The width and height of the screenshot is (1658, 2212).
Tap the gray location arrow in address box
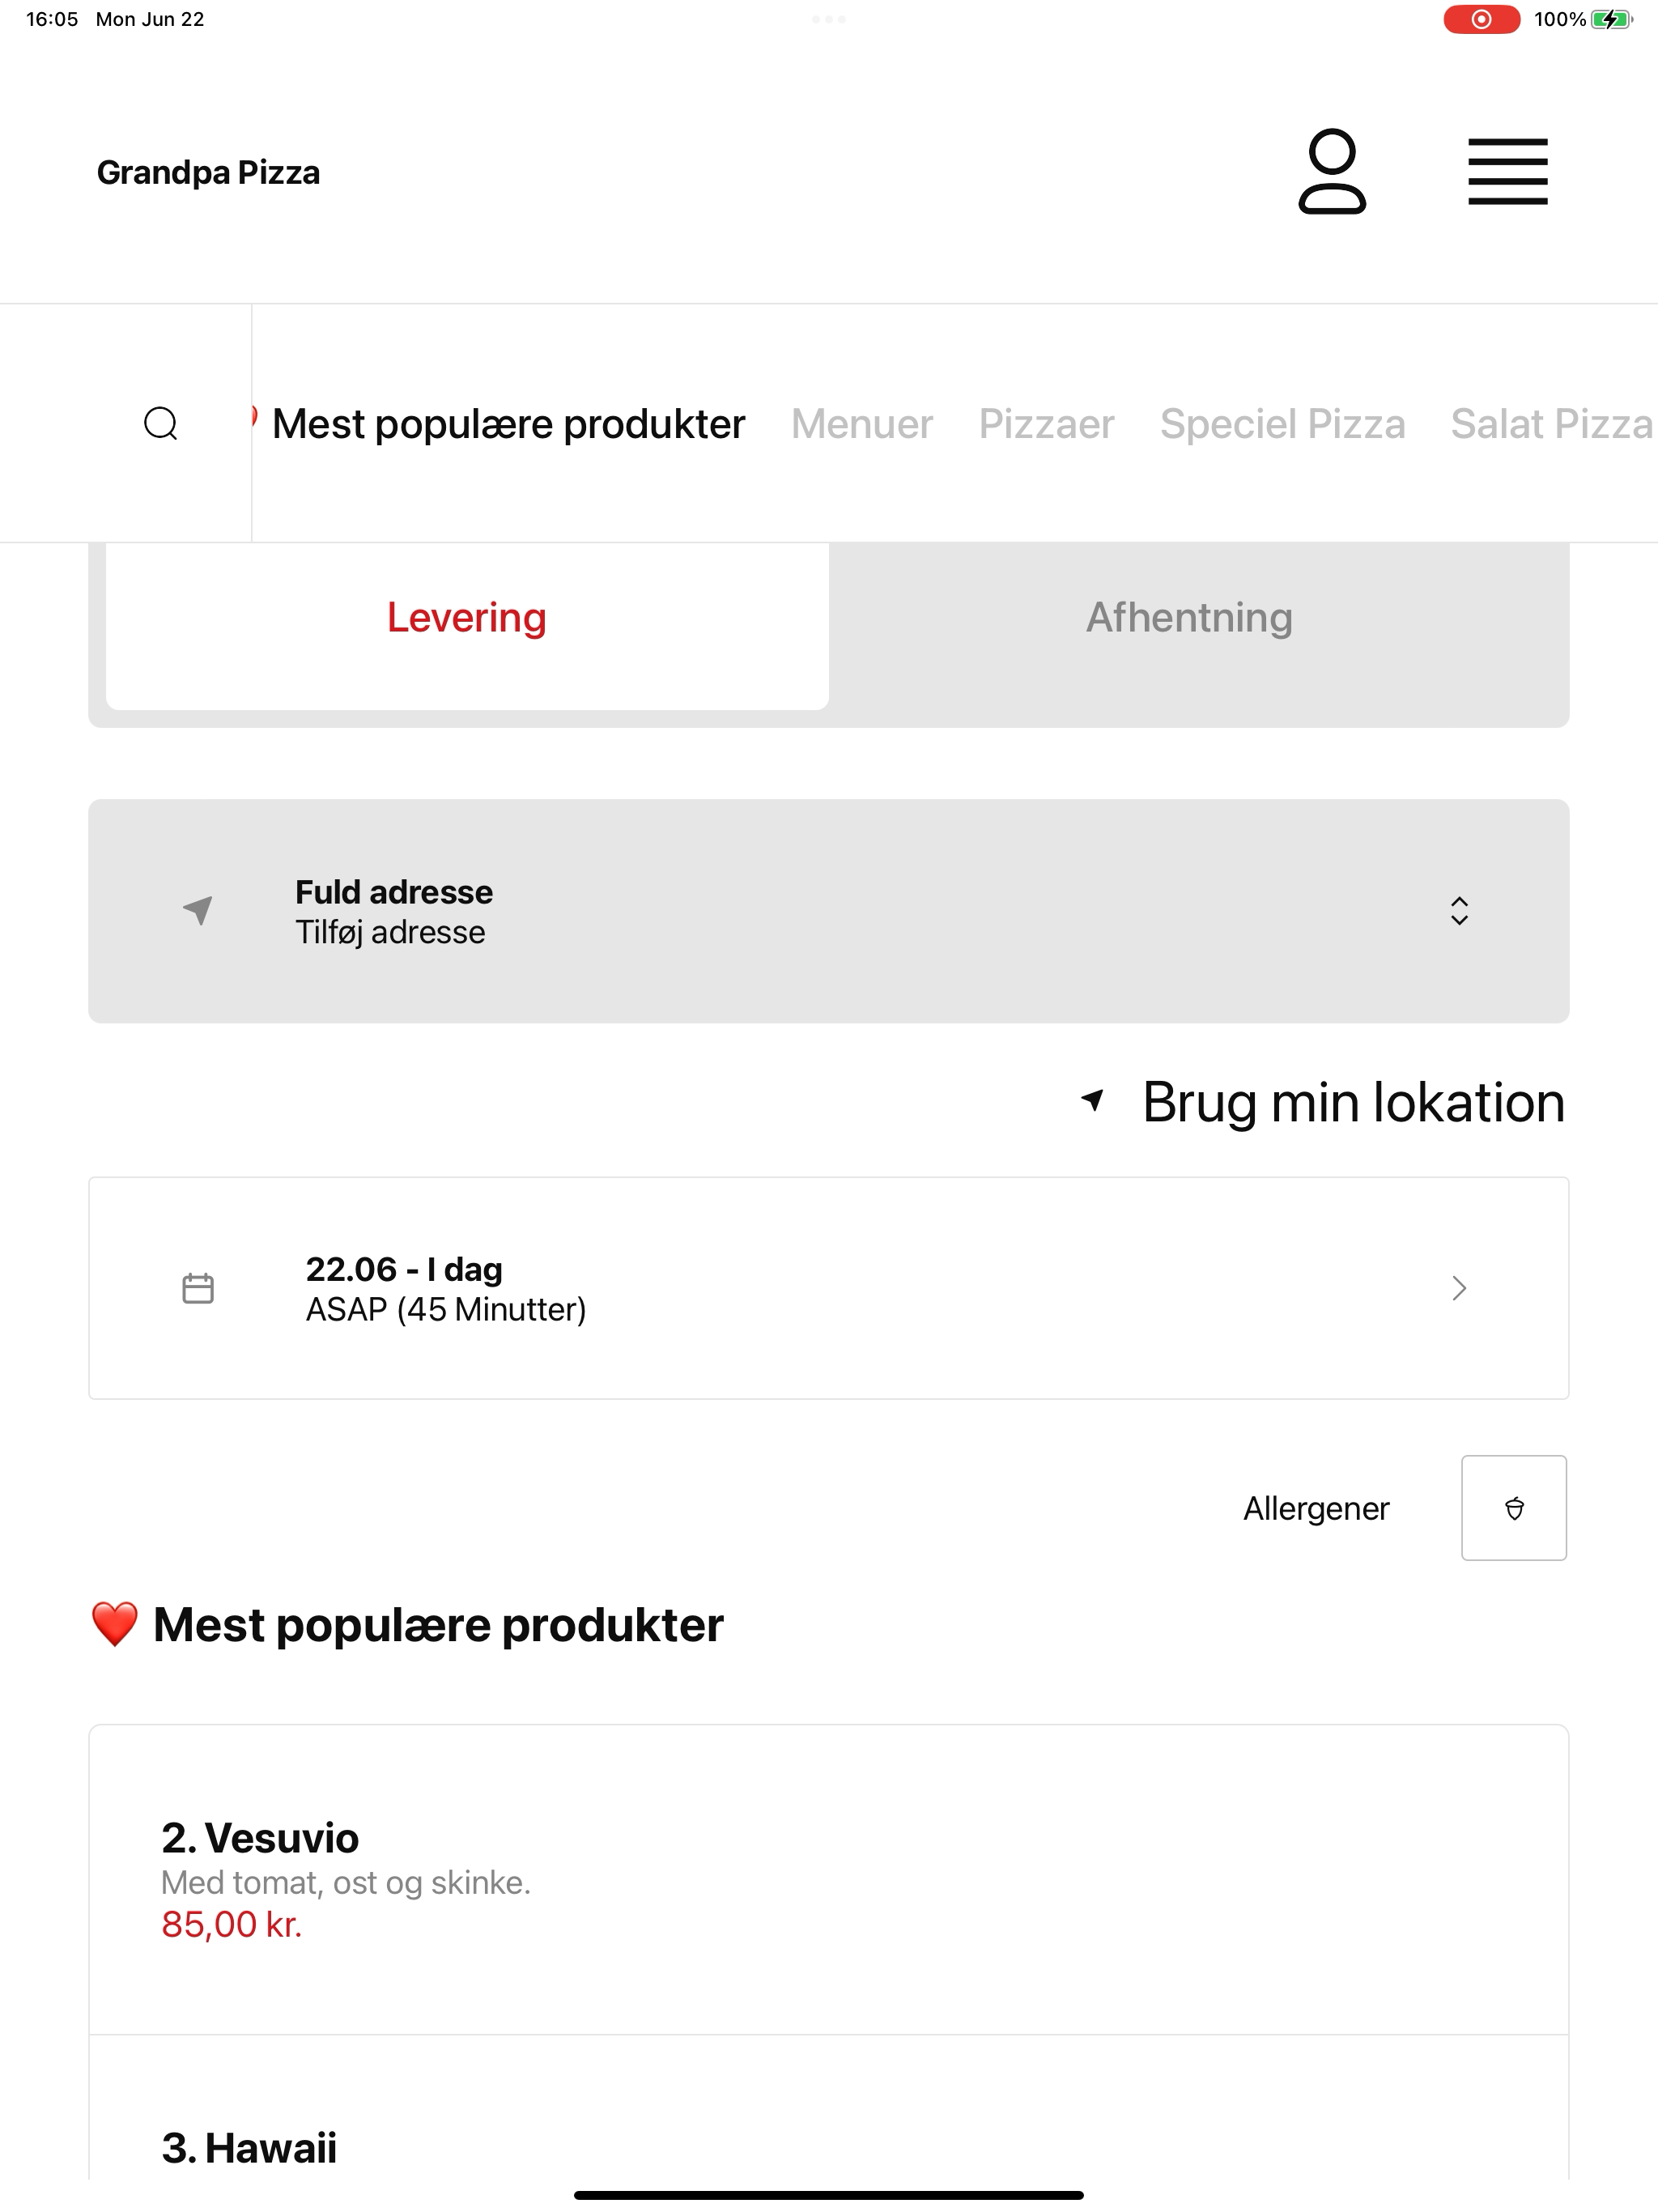[x=198, y=910]
